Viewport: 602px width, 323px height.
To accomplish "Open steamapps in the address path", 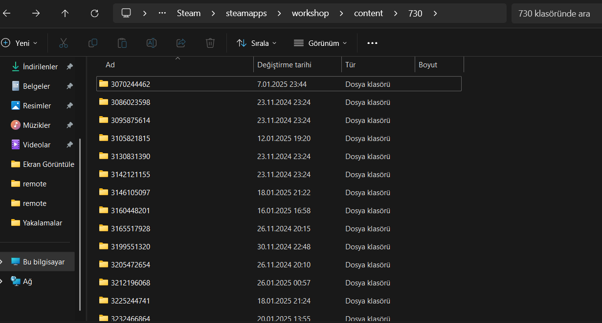I will pyautogui.click(x=246, y=13).
